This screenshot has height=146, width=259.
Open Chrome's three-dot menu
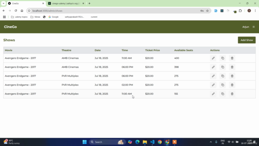(x=255, y=11)
